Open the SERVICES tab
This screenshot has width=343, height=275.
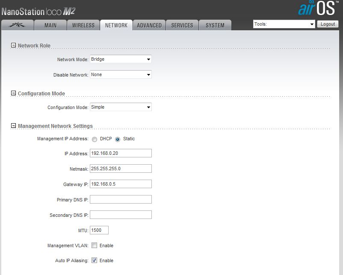[182, 25]
